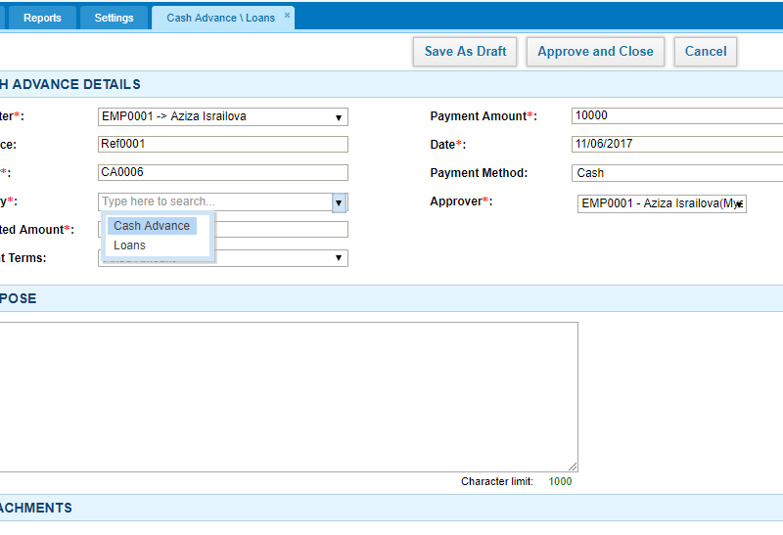
Task: Click the Ref0001 reference field
Action: [x=223, y=144]
